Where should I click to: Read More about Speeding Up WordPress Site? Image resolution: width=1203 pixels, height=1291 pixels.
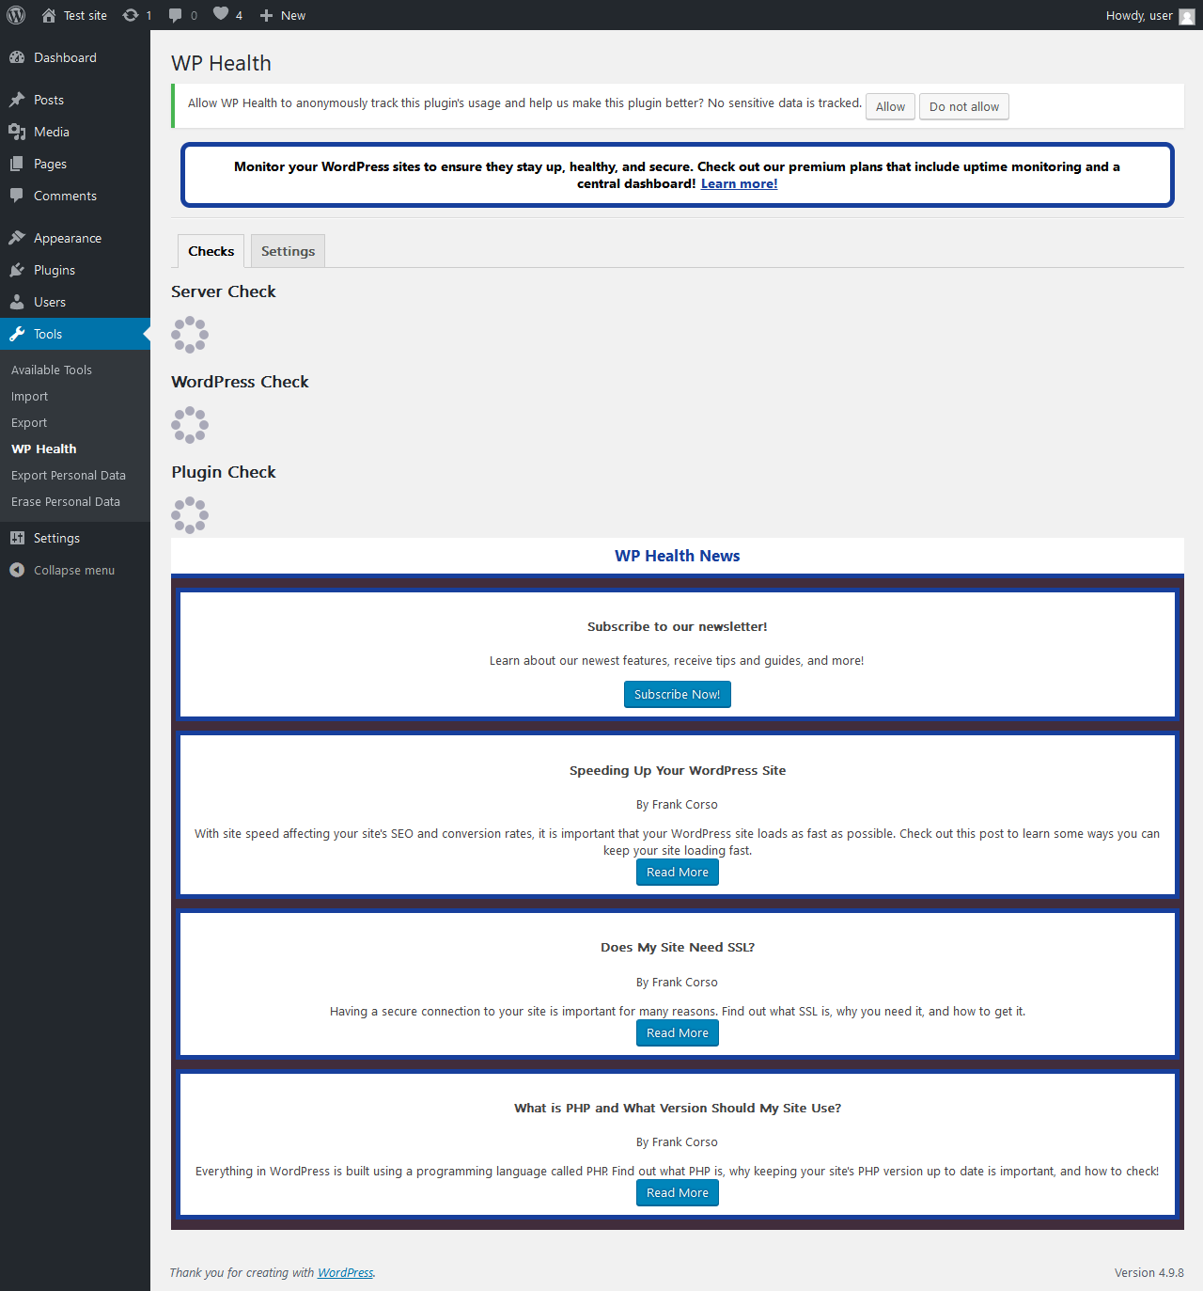(678, 872)
